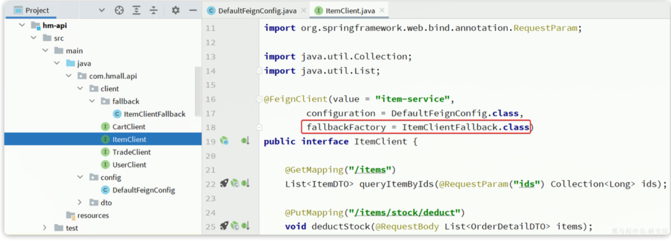The width and height of the screenshot is (671, 241).
Task: Close the ItemClient.java tab
Action: tap(382, 10)
